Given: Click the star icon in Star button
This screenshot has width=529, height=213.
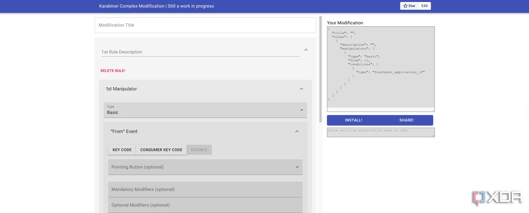Looking at the screenshot, I should [405, 6].
